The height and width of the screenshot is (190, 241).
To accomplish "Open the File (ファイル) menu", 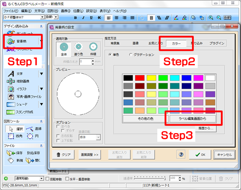I will coord(11,11).
